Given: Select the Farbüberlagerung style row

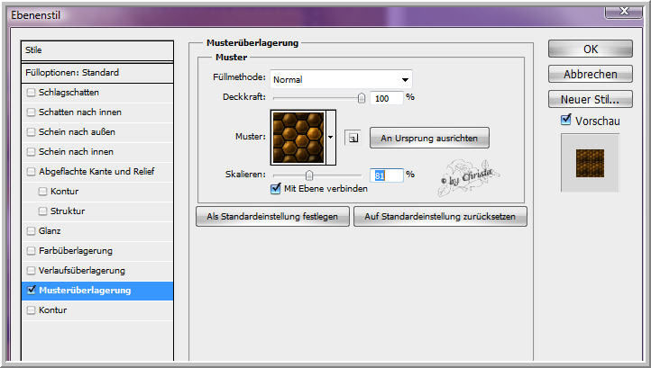Looking at the screenshot, I should pyautogui.click(x=97, y=251).
